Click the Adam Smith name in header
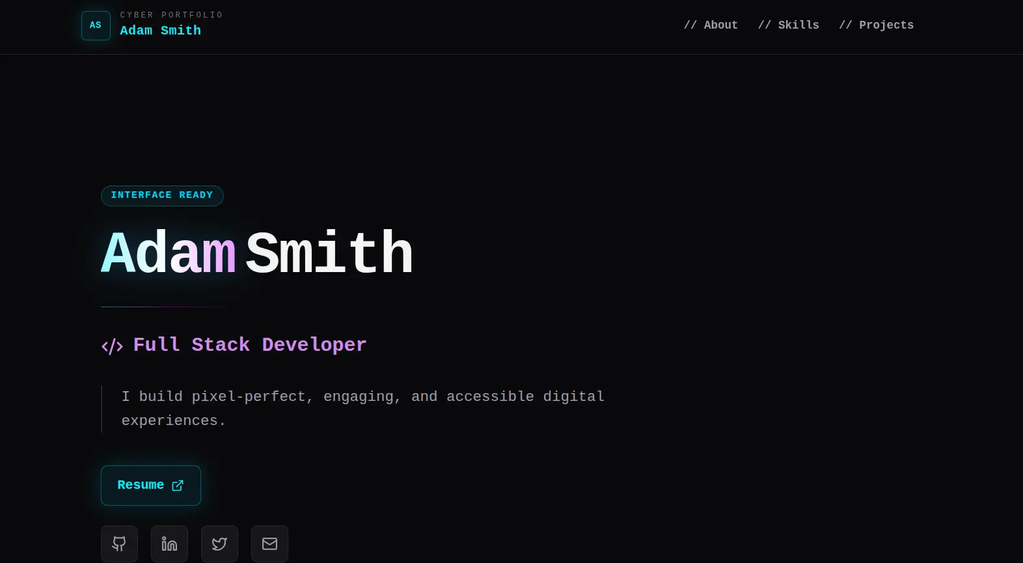This screenshot has width=1023, height=563. tap(160, 31)
